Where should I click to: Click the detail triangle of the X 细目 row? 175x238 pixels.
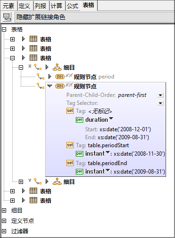click(47, 67)
